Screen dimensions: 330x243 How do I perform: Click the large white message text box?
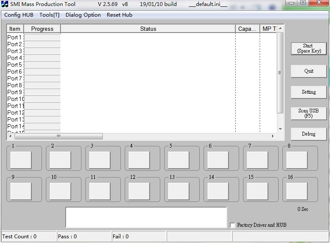(146, 217)
